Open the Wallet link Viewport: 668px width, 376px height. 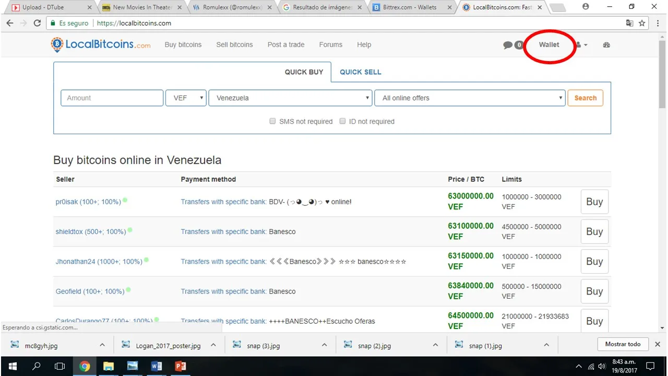(549, 45)
